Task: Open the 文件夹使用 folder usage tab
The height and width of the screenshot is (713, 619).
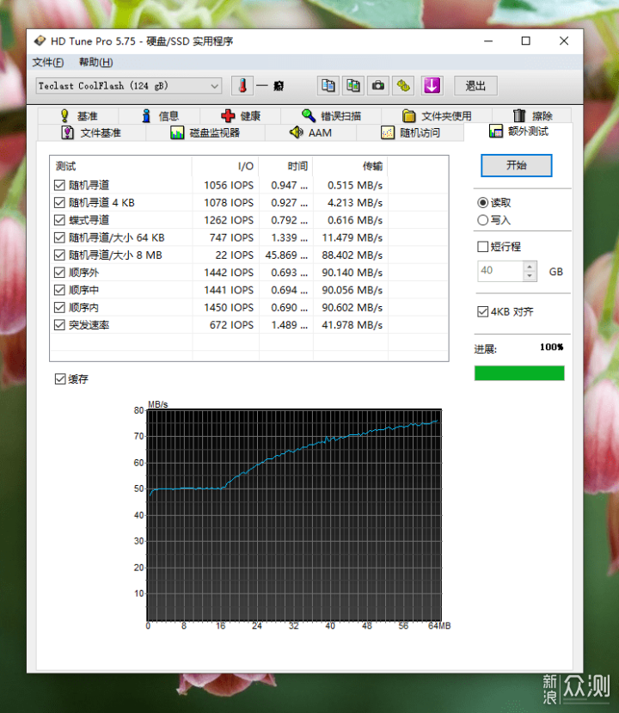Action: (437, 116)
